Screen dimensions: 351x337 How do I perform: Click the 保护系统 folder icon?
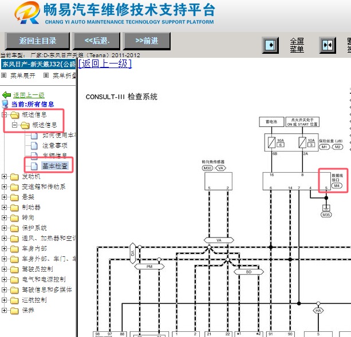pyautogui.click(x=14, y=228)
